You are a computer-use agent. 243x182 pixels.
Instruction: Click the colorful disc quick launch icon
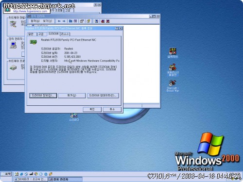(x=36, y=174)
